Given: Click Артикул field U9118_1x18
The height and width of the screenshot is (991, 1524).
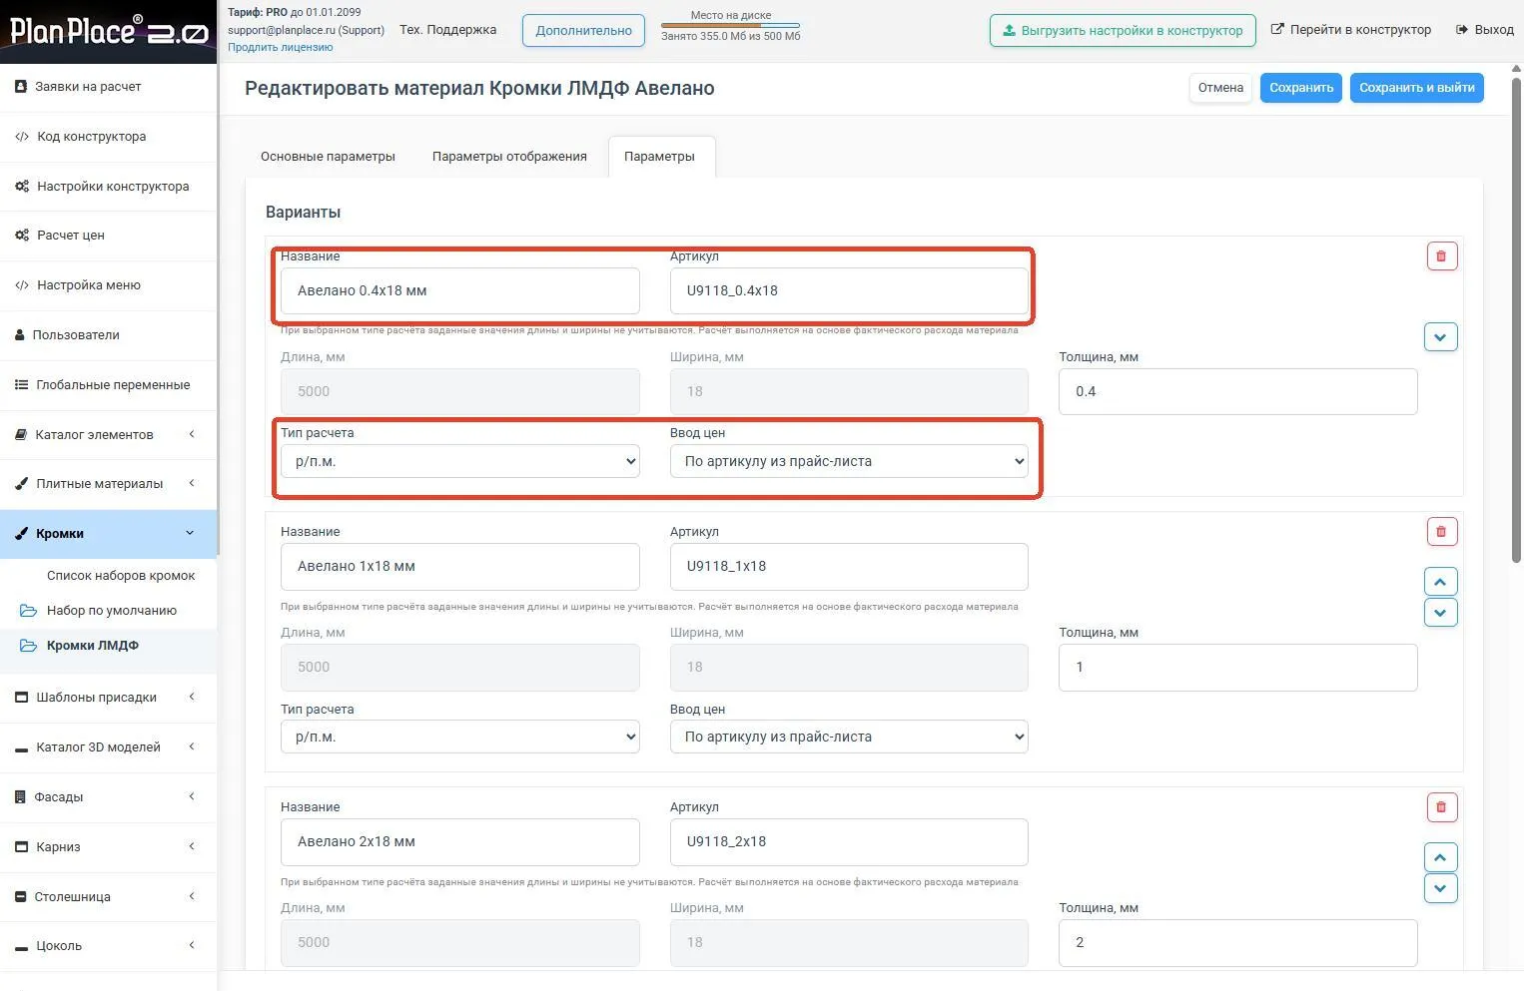Looking at the screenshot, I should pos(849,566).
